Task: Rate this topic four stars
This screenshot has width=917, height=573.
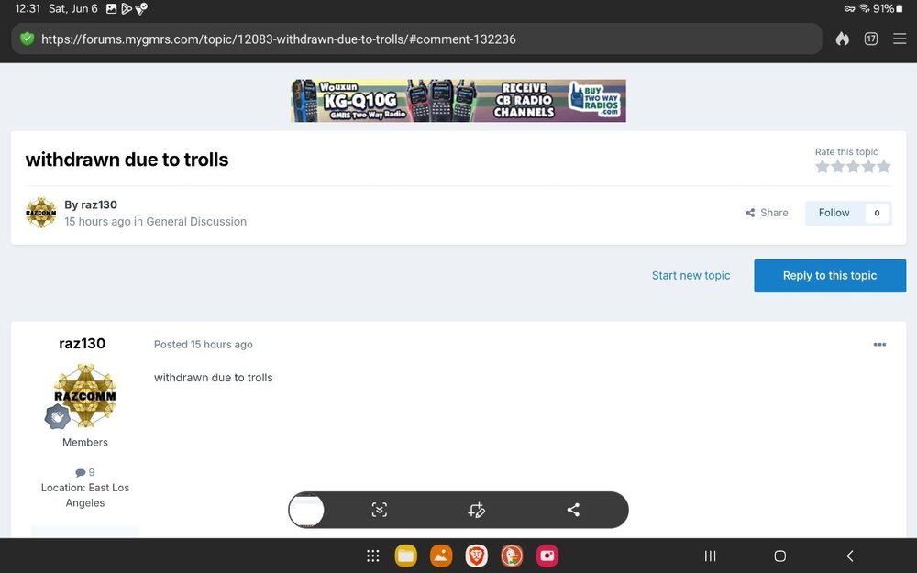Action: click(867, 167)
